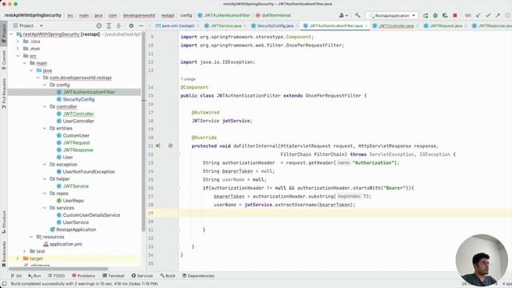The width and height of the screenshot is (512, 288).
Task: Rerun the application with the green rerun icon
Action: [426, 15]
